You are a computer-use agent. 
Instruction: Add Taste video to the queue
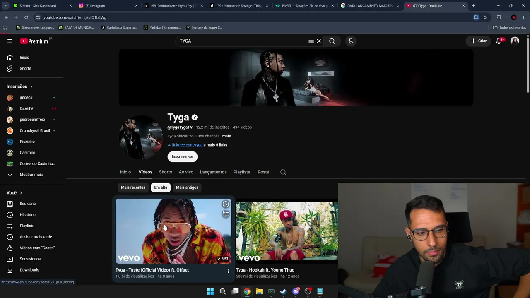click(226, 214)
